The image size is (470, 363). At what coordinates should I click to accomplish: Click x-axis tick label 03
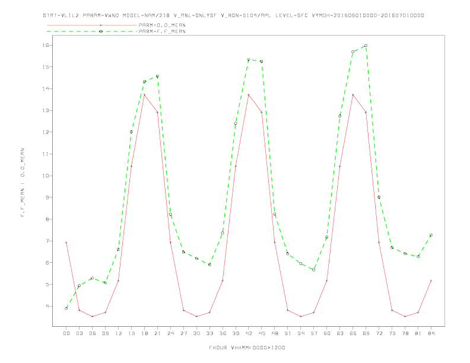coord(79,333)
